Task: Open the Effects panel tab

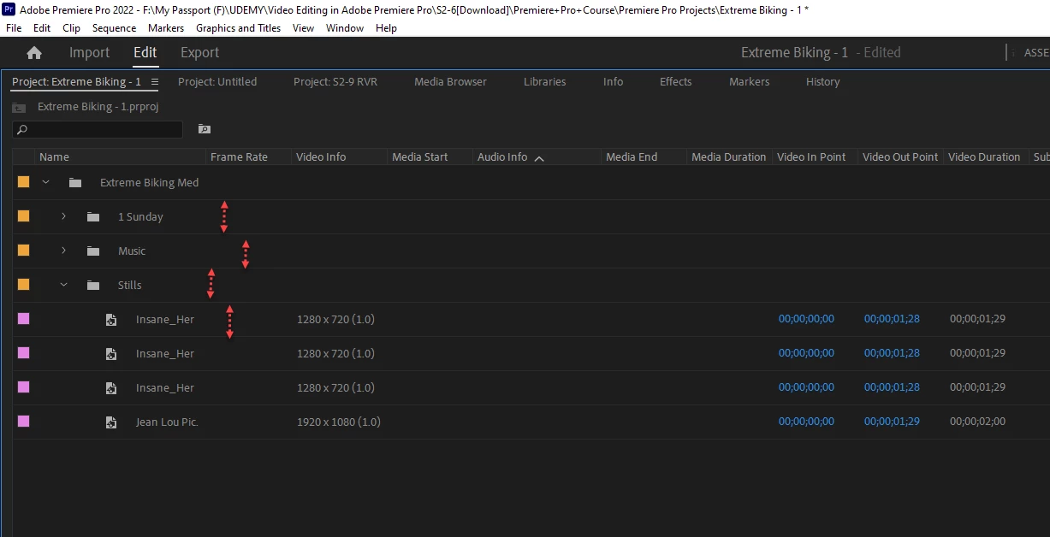Action: (x=676, y=82)
